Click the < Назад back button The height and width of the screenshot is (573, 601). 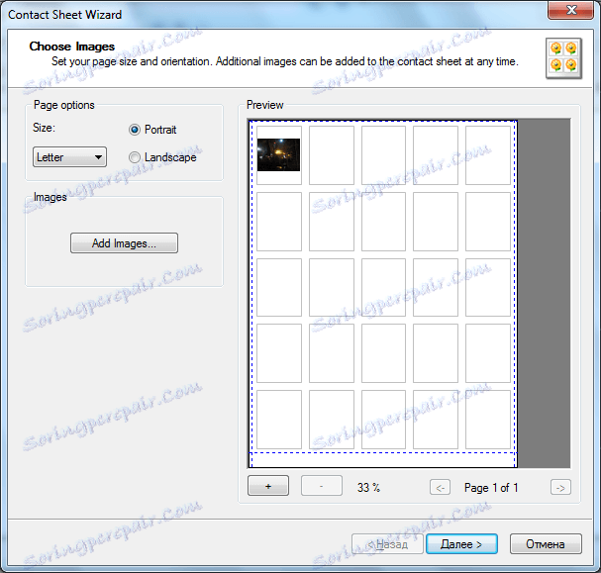tap(387, 544)
